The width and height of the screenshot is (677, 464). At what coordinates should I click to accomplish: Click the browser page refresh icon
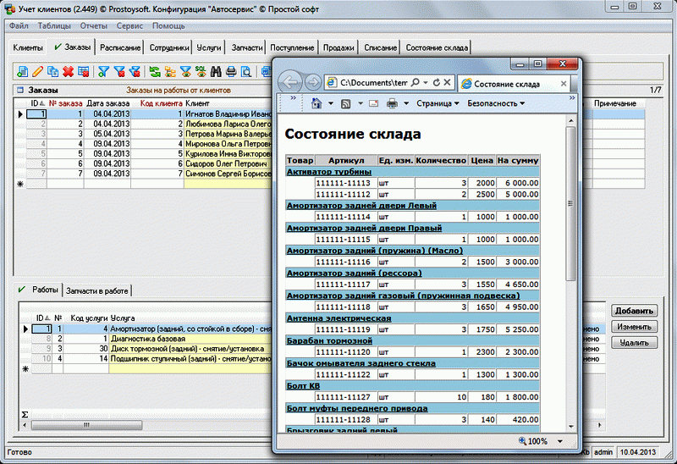click(x=436, y=83)
